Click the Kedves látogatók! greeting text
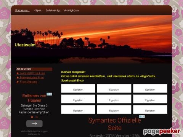The height and width of the screenshot is (137, 183). (x=73, y=72)
